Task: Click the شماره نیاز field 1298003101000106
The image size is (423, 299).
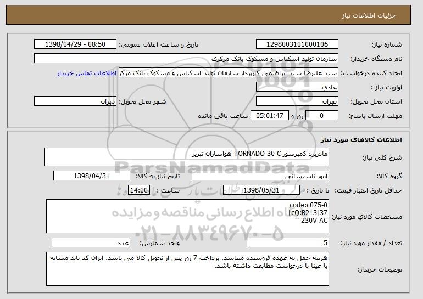Action: tap(297, 44)
